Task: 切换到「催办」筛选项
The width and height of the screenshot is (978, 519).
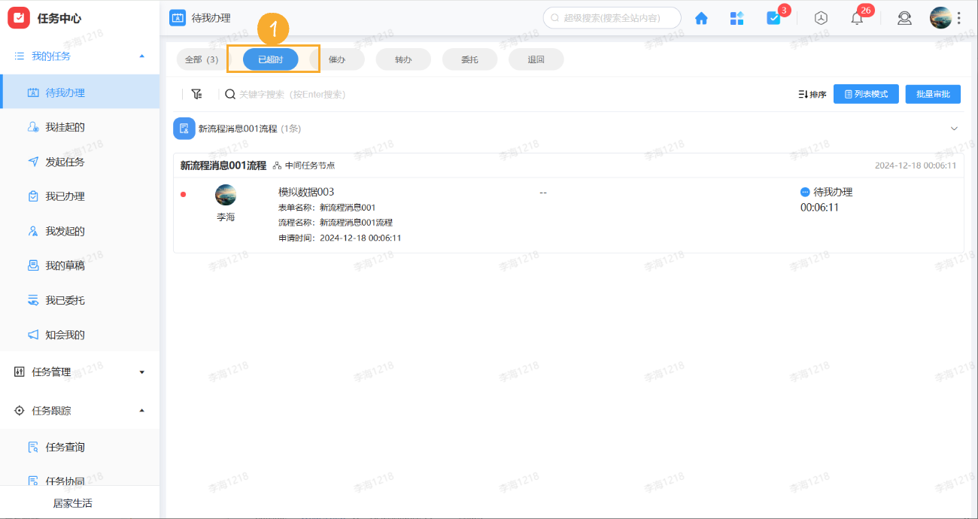Action: click(x=338, y=58)
